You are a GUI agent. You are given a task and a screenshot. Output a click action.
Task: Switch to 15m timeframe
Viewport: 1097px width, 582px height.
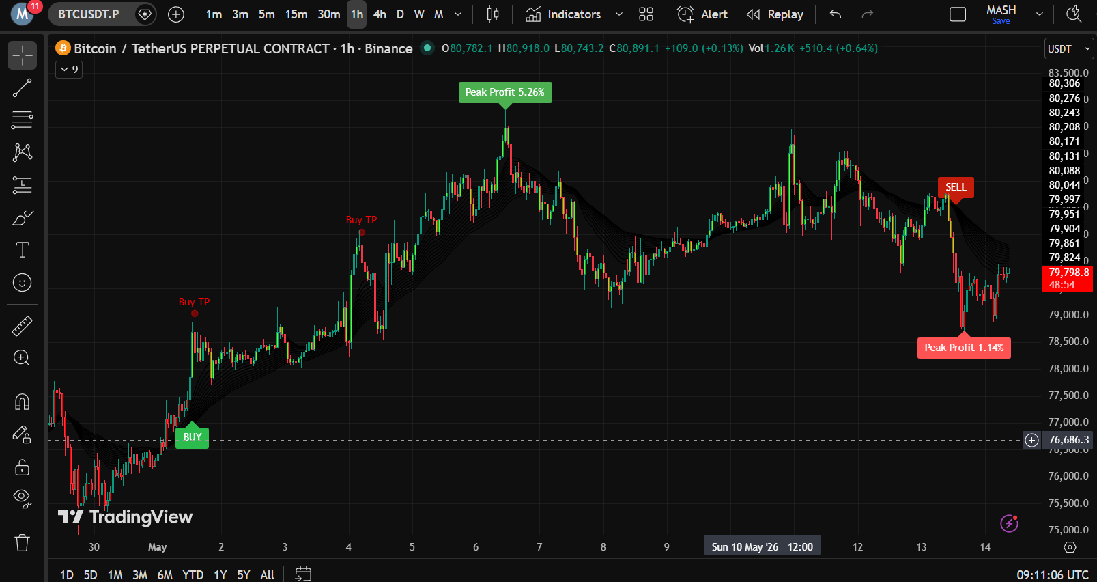pos(296,14)
